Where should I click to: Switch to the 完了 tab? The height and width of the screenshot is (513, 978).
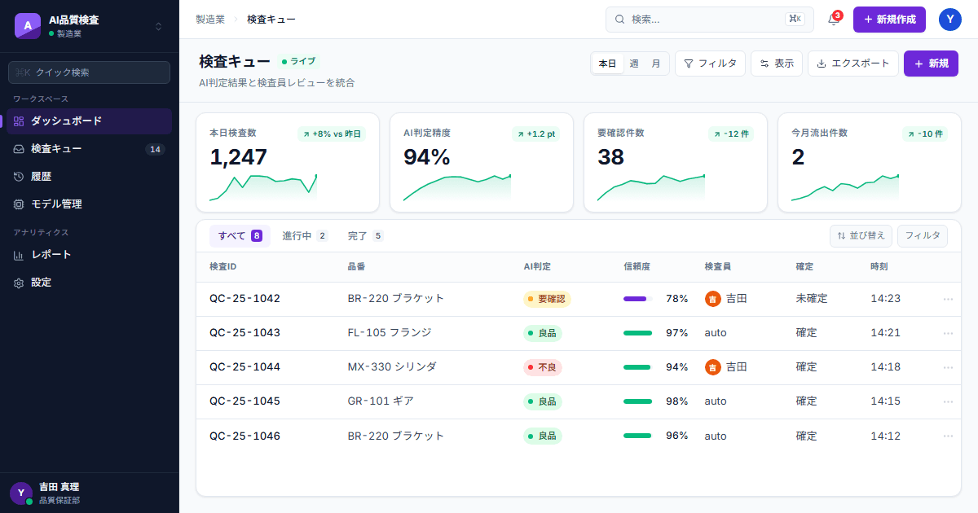365,236
